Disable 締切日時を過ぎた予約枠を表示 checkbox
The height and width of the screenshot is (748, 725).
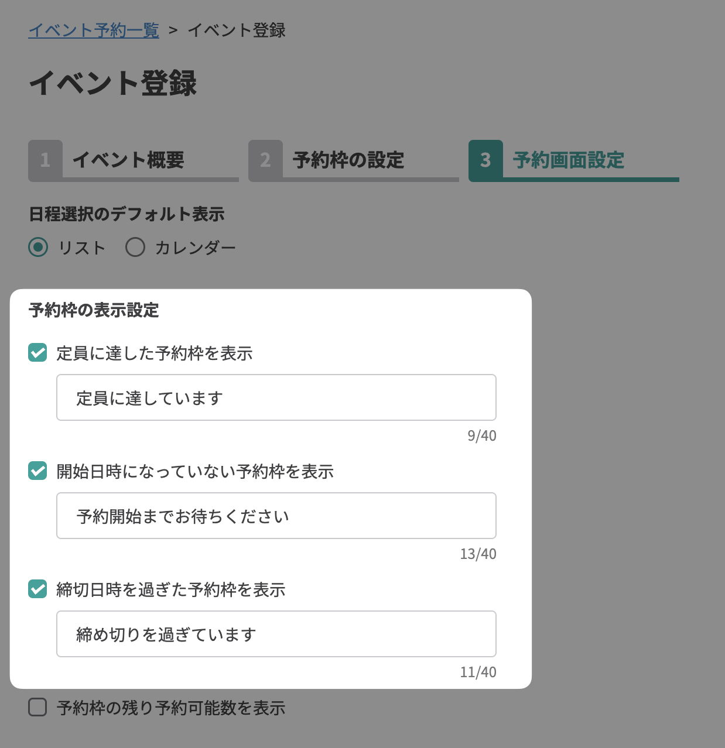pos(37,589)
